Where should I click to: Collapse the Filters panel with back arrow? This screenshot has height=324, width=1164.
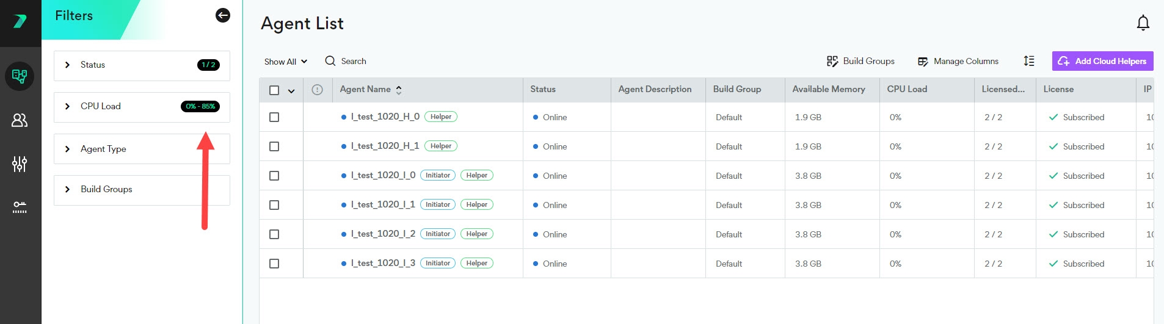pyautogui.click(x=223, y=15)
